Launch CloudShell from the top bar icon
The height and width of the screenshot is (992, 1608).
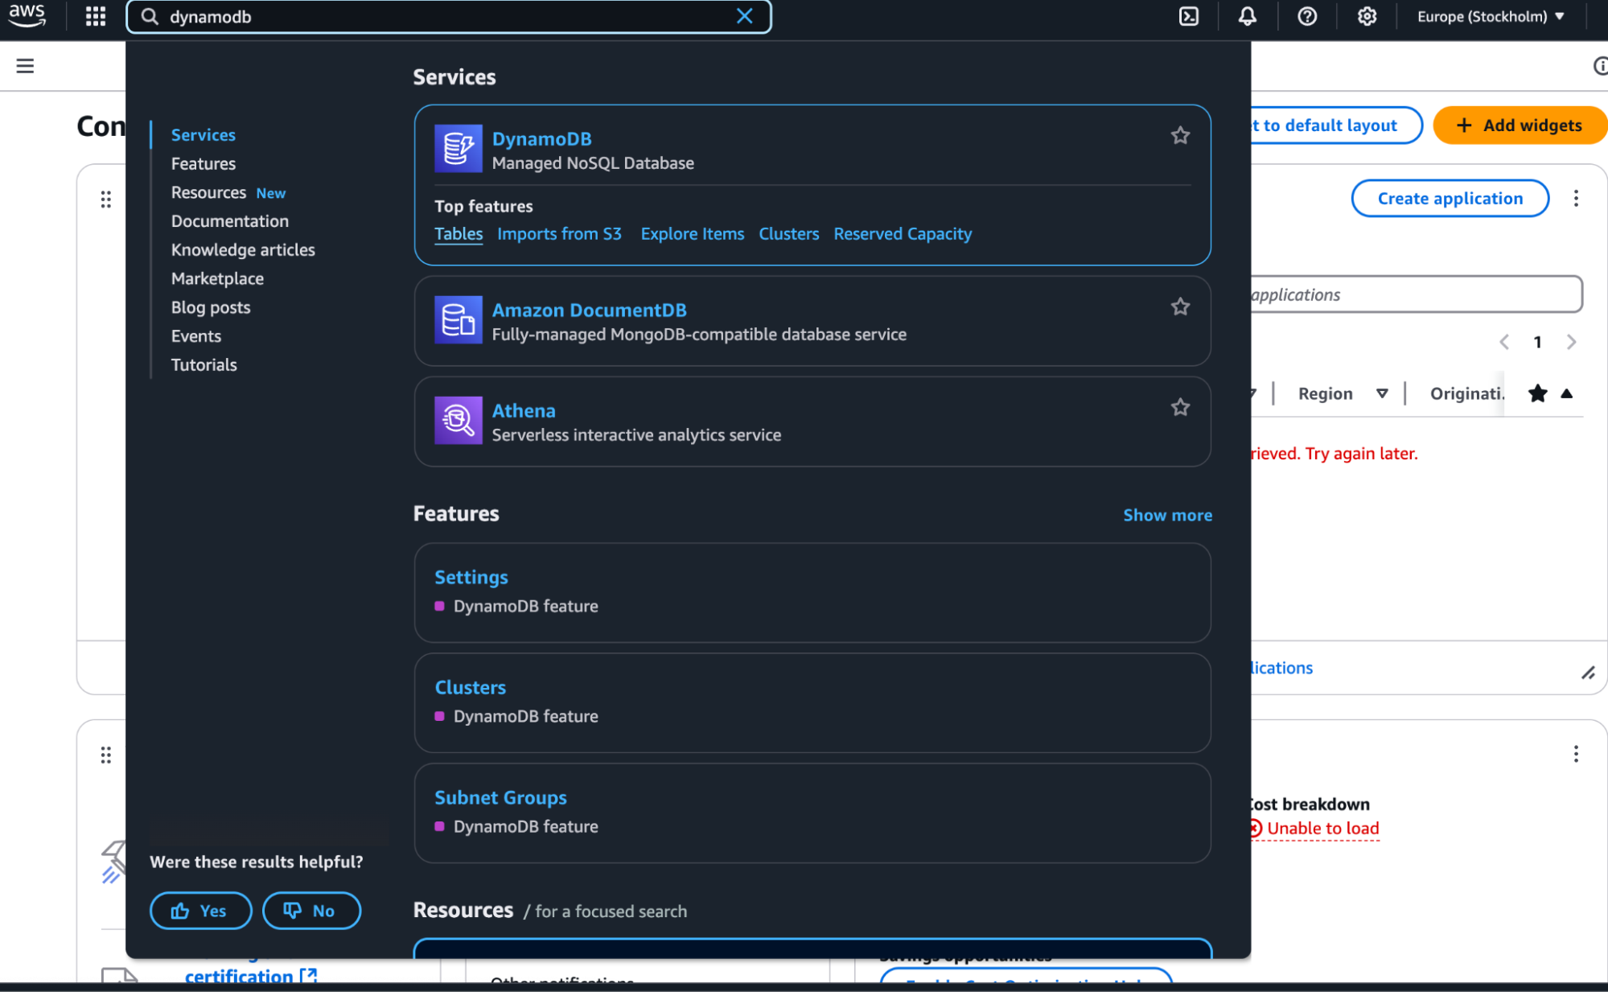point(1188,16)
